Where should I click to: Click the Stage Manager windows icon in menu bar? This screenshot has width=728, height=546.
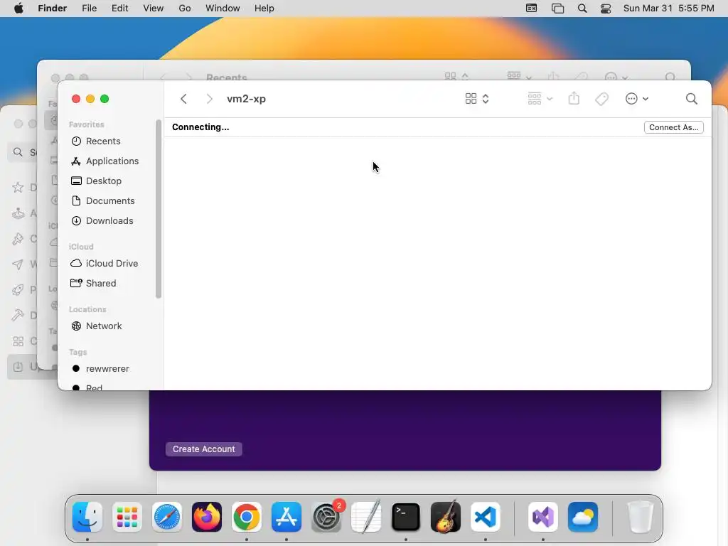coord(557,9)
